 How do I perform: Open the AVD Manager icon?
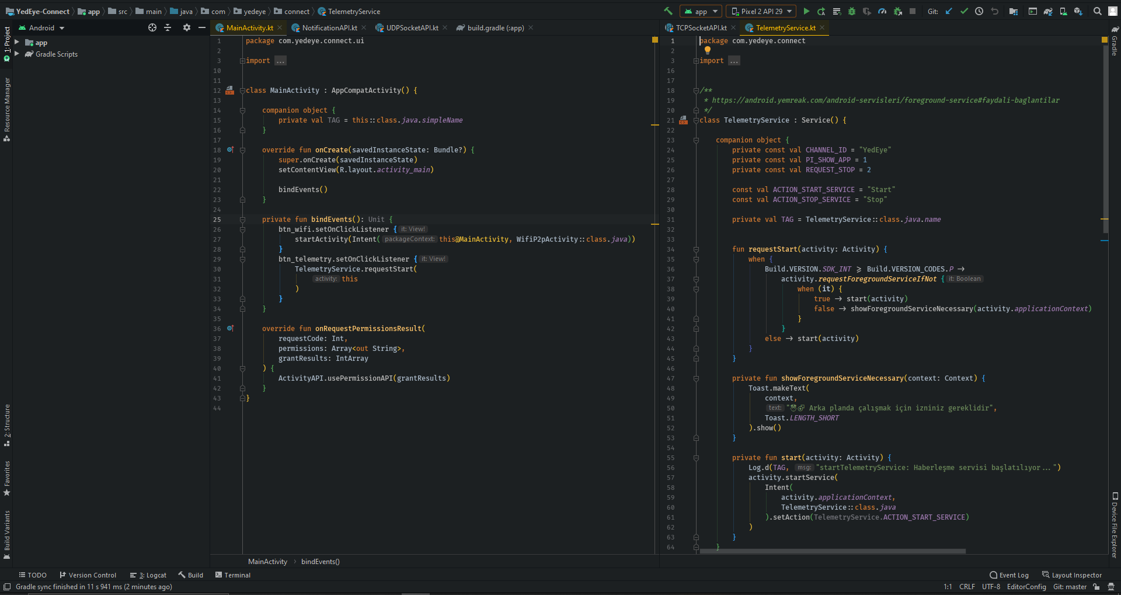tap(1063, 11)
